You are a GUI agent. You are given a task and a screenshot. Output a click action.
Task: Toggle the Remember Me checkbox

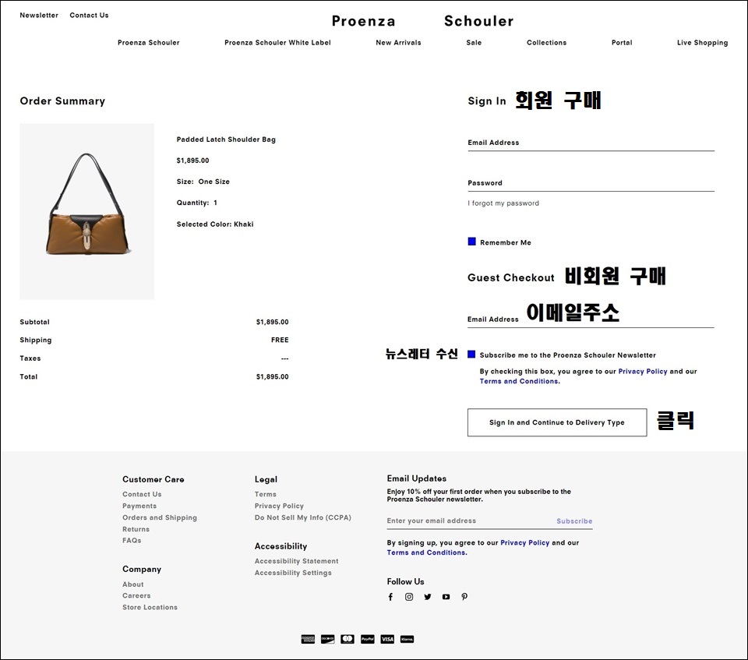(472, 242)
